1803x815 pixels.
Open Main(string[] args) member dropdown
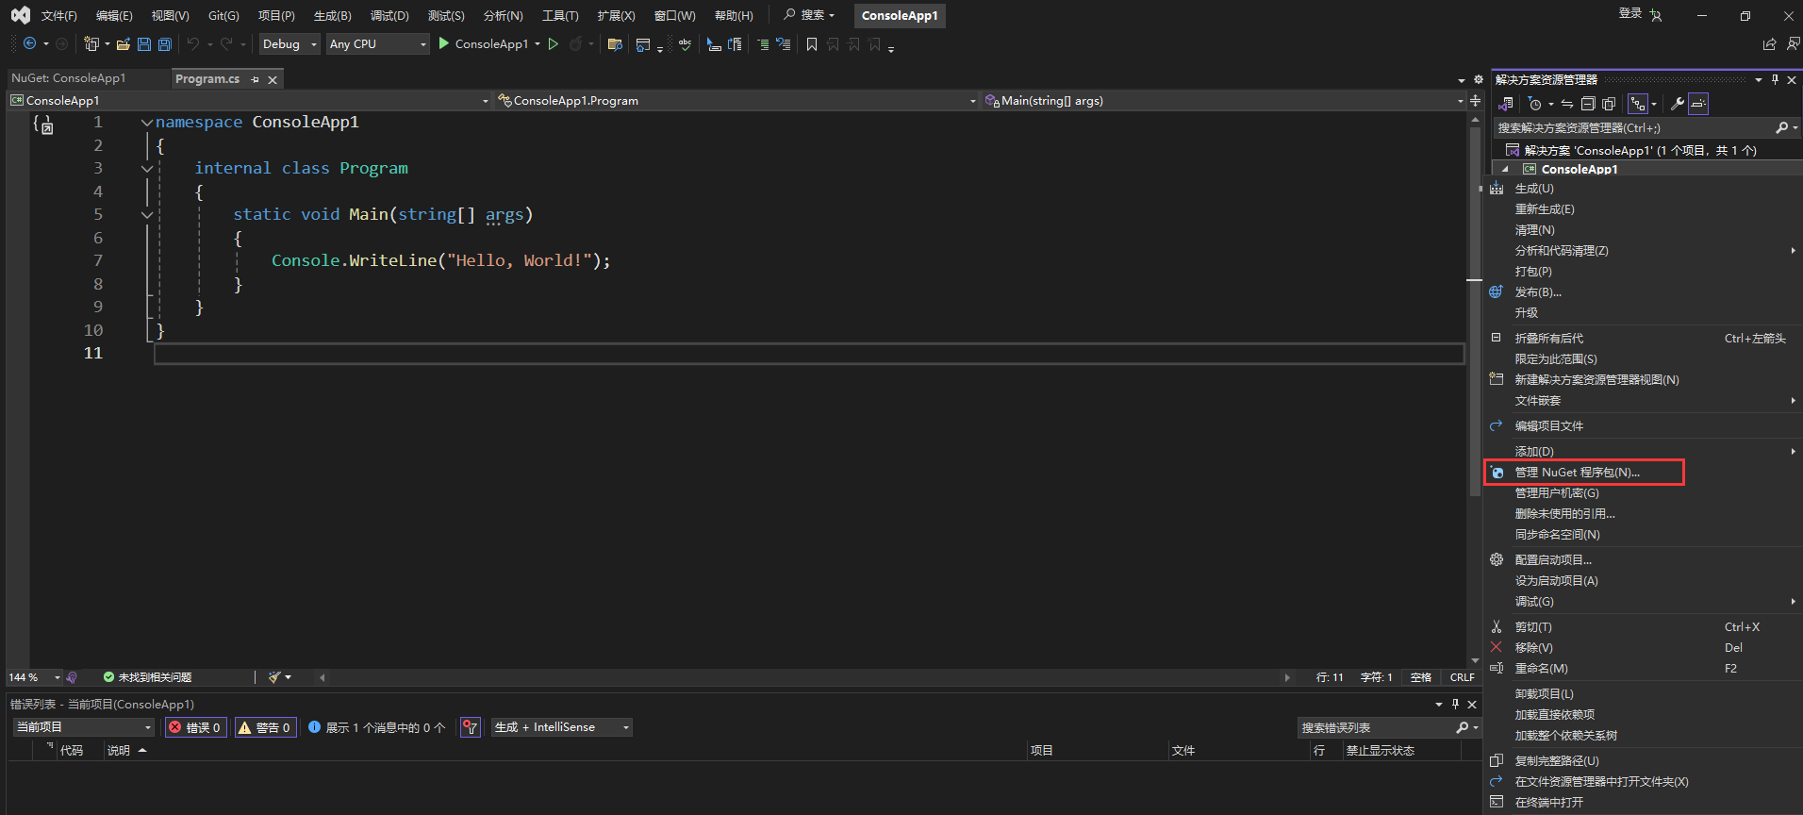1223,100
